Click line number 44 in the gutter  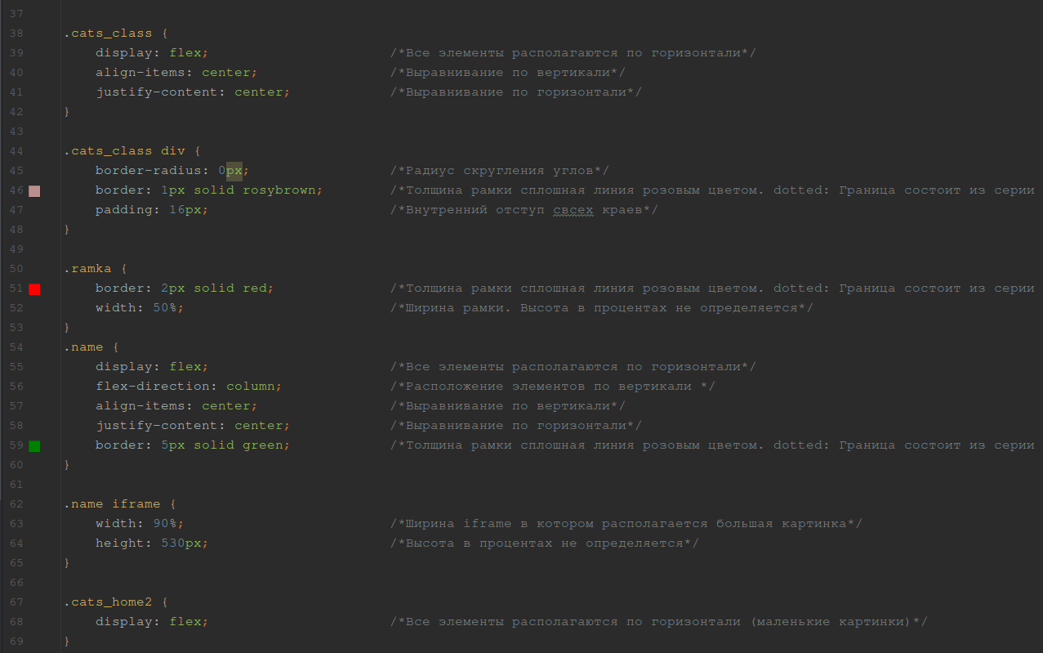(16, 151)
